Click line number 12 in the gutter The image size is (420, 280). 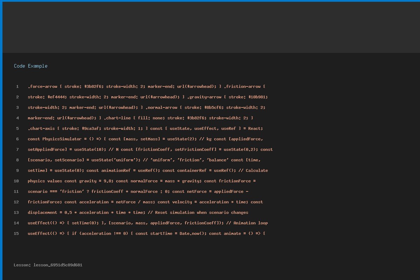click(16, 202)
